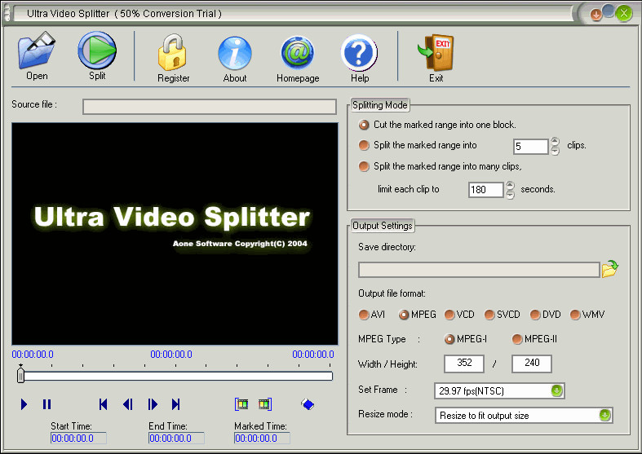Viewport: 642px width, 454px height.
Task: Decrease the number of clips stepper
Action: 555,151
